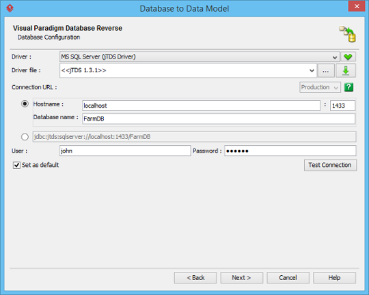369x295 pixels.
Task: Click the green checkmark driver button
Action: [x=348, y=57]
